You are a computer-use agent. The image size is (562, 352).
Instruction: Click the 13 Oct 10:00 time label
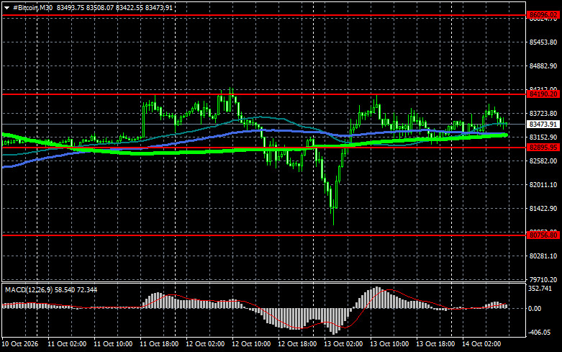(x=389, y=344)
